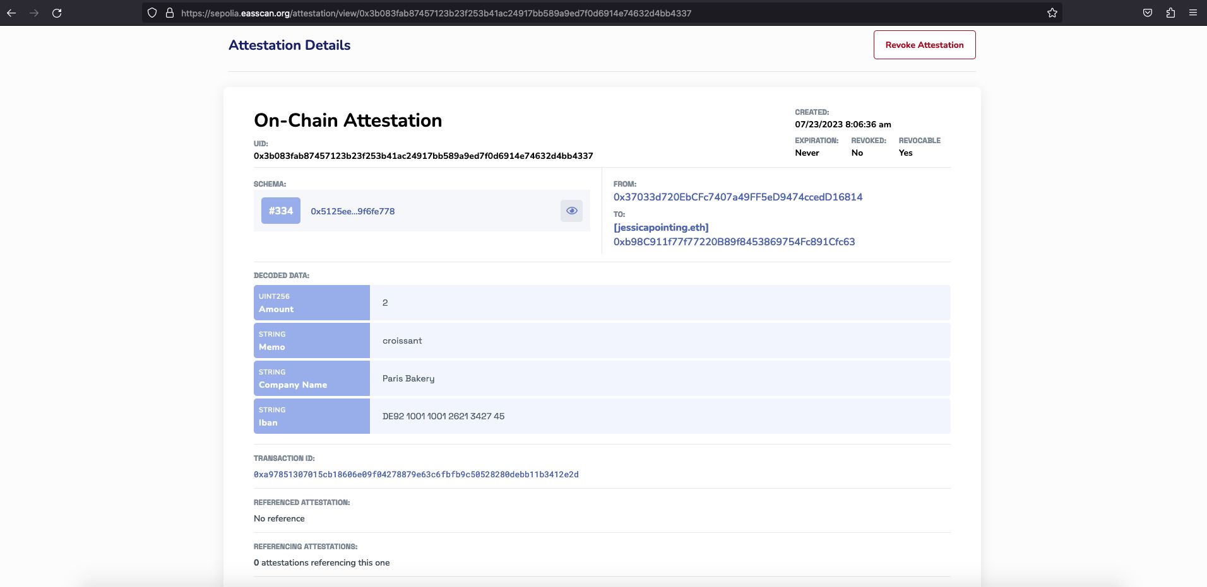
Task: Click the Revoked value No
Action: coord(857,153)
